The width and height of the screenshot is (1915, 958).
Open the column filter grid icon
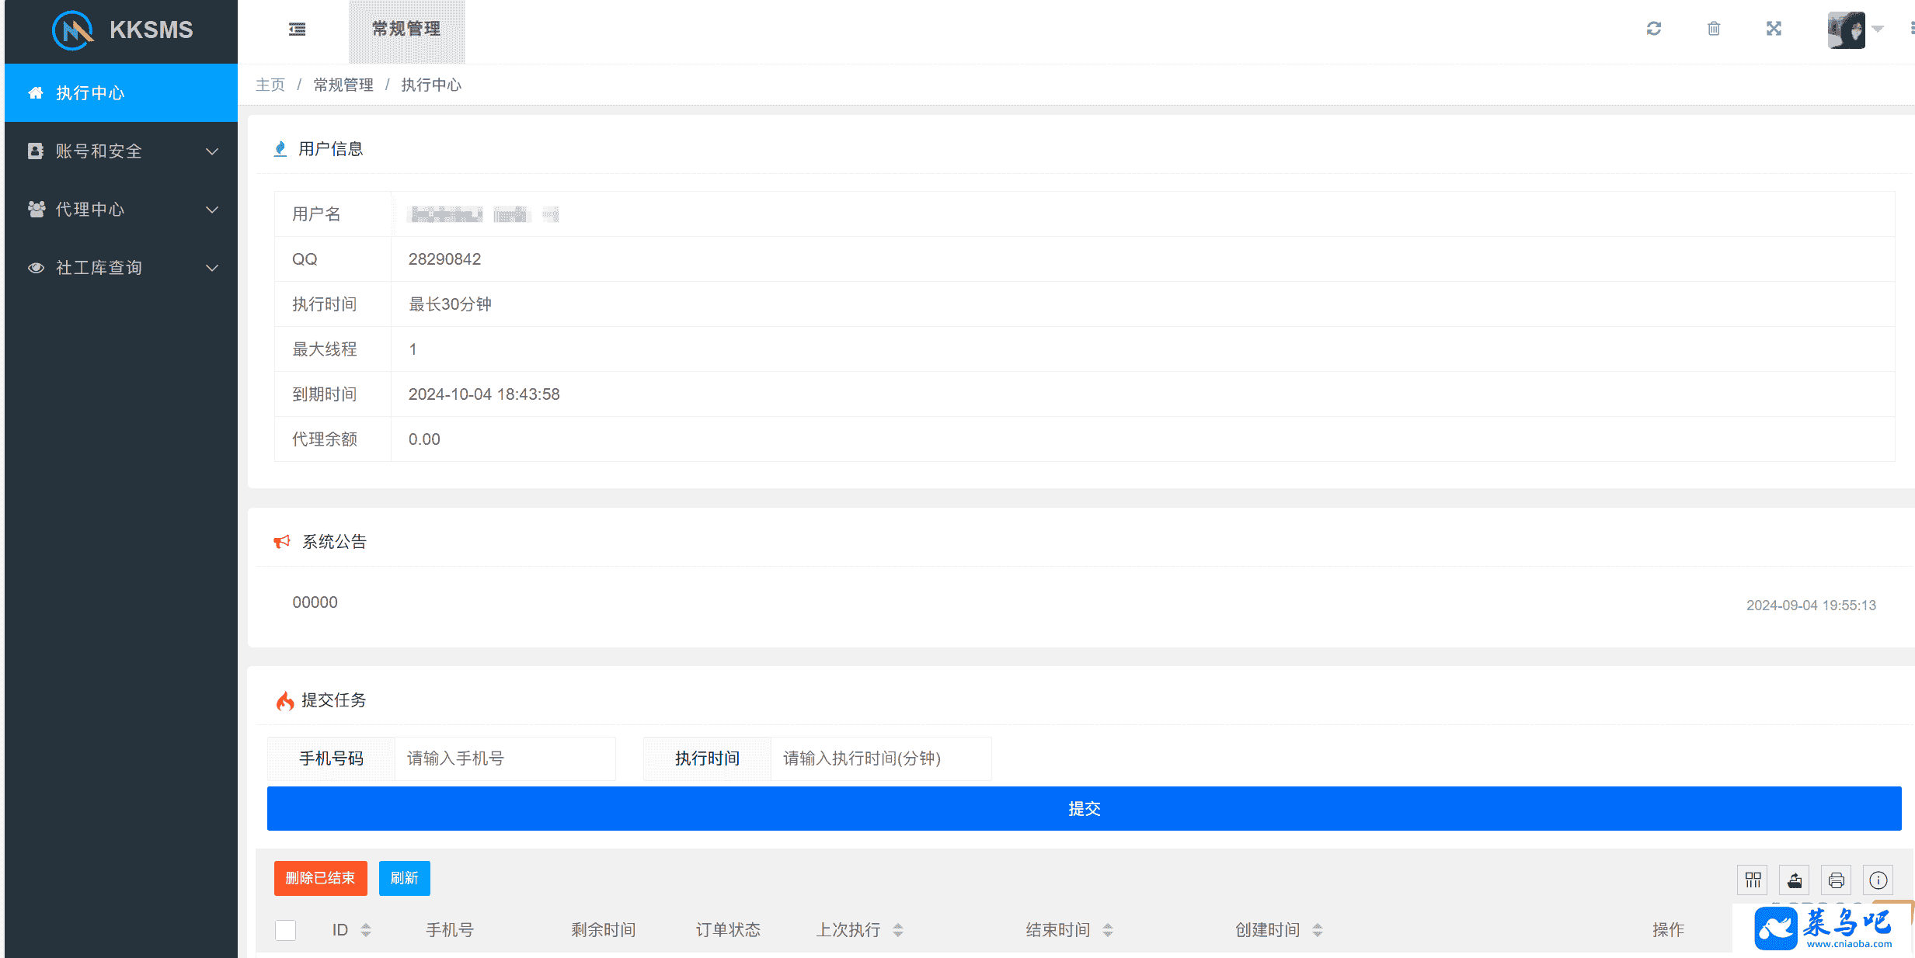1753,880
